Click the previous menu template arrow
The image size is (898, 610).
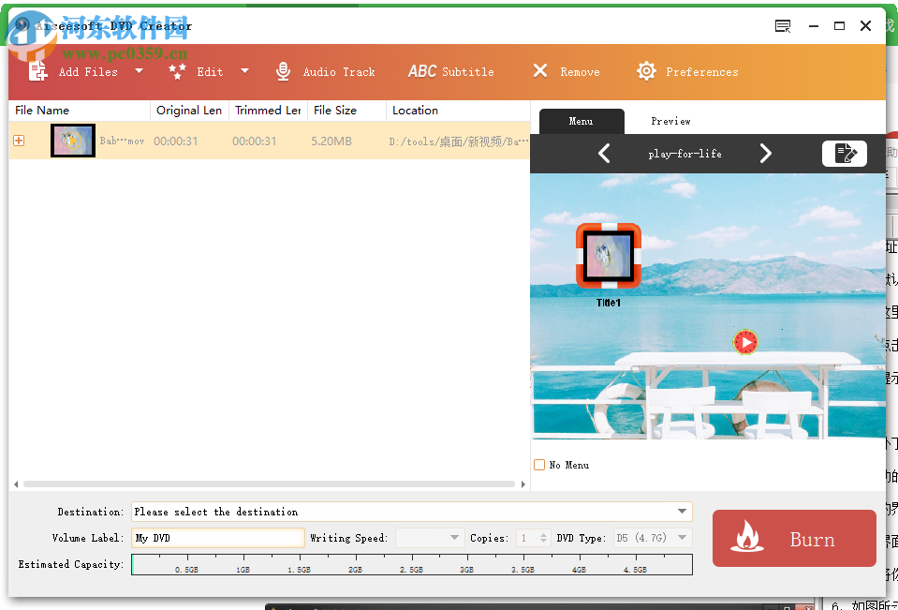(x=604, y=153)
